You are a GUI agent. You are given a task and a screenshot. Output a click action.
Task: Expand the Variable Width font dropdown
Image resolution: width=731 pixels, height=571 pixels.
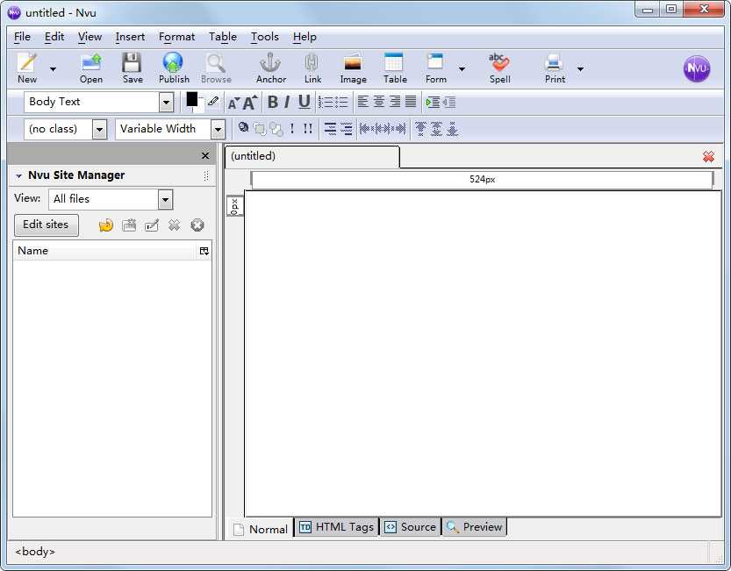click(218, 129)
